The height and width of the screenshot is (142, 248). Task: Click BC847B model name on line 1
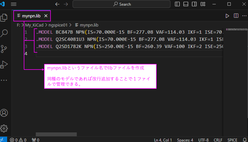64,32
